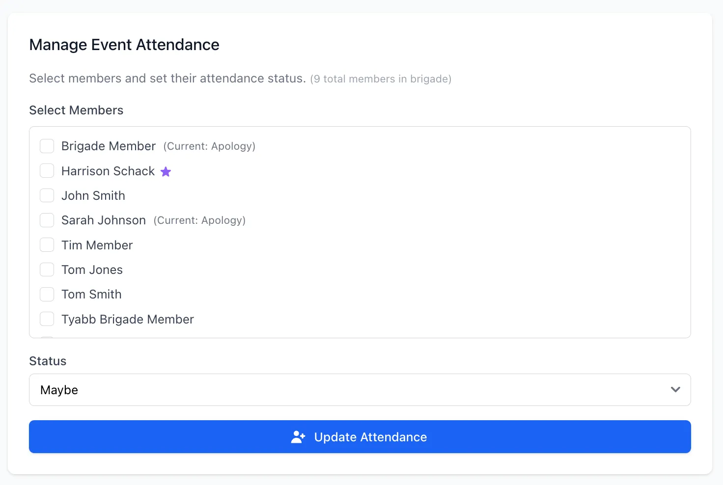Click the Tom Jones name label
723x485 pixels.
tap(92, 269)
